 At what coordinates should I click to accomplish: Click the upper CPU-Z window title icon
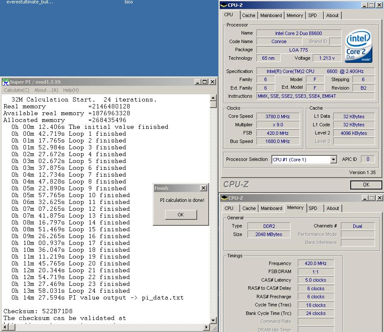224,5
